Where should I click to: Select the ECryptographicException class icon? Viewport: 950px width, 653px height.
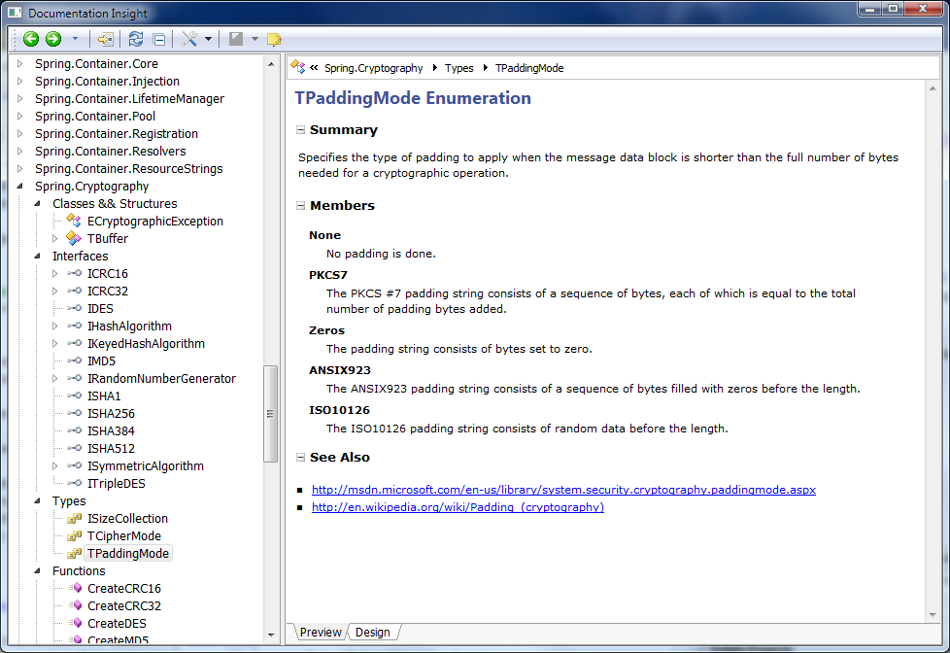74,221
